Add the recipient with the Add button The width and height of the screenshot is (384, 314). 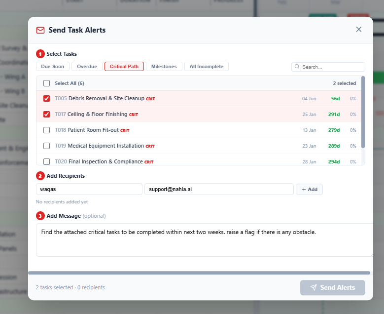(x=309, y=190)
